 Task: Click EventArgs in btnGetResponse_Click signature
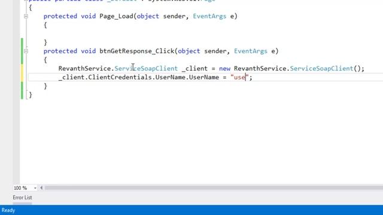(251, 51)
